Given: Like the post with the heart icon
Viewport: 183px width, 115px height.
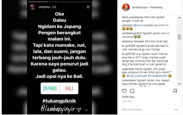Looking at the screenshot, I should [124, 91].
